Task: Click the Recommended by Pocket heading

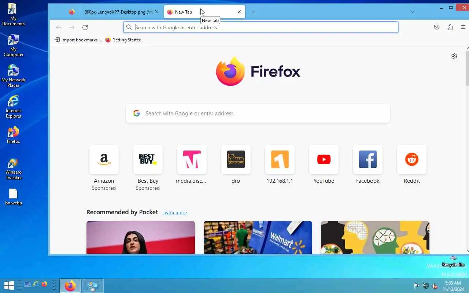Action: click(122, 212)
